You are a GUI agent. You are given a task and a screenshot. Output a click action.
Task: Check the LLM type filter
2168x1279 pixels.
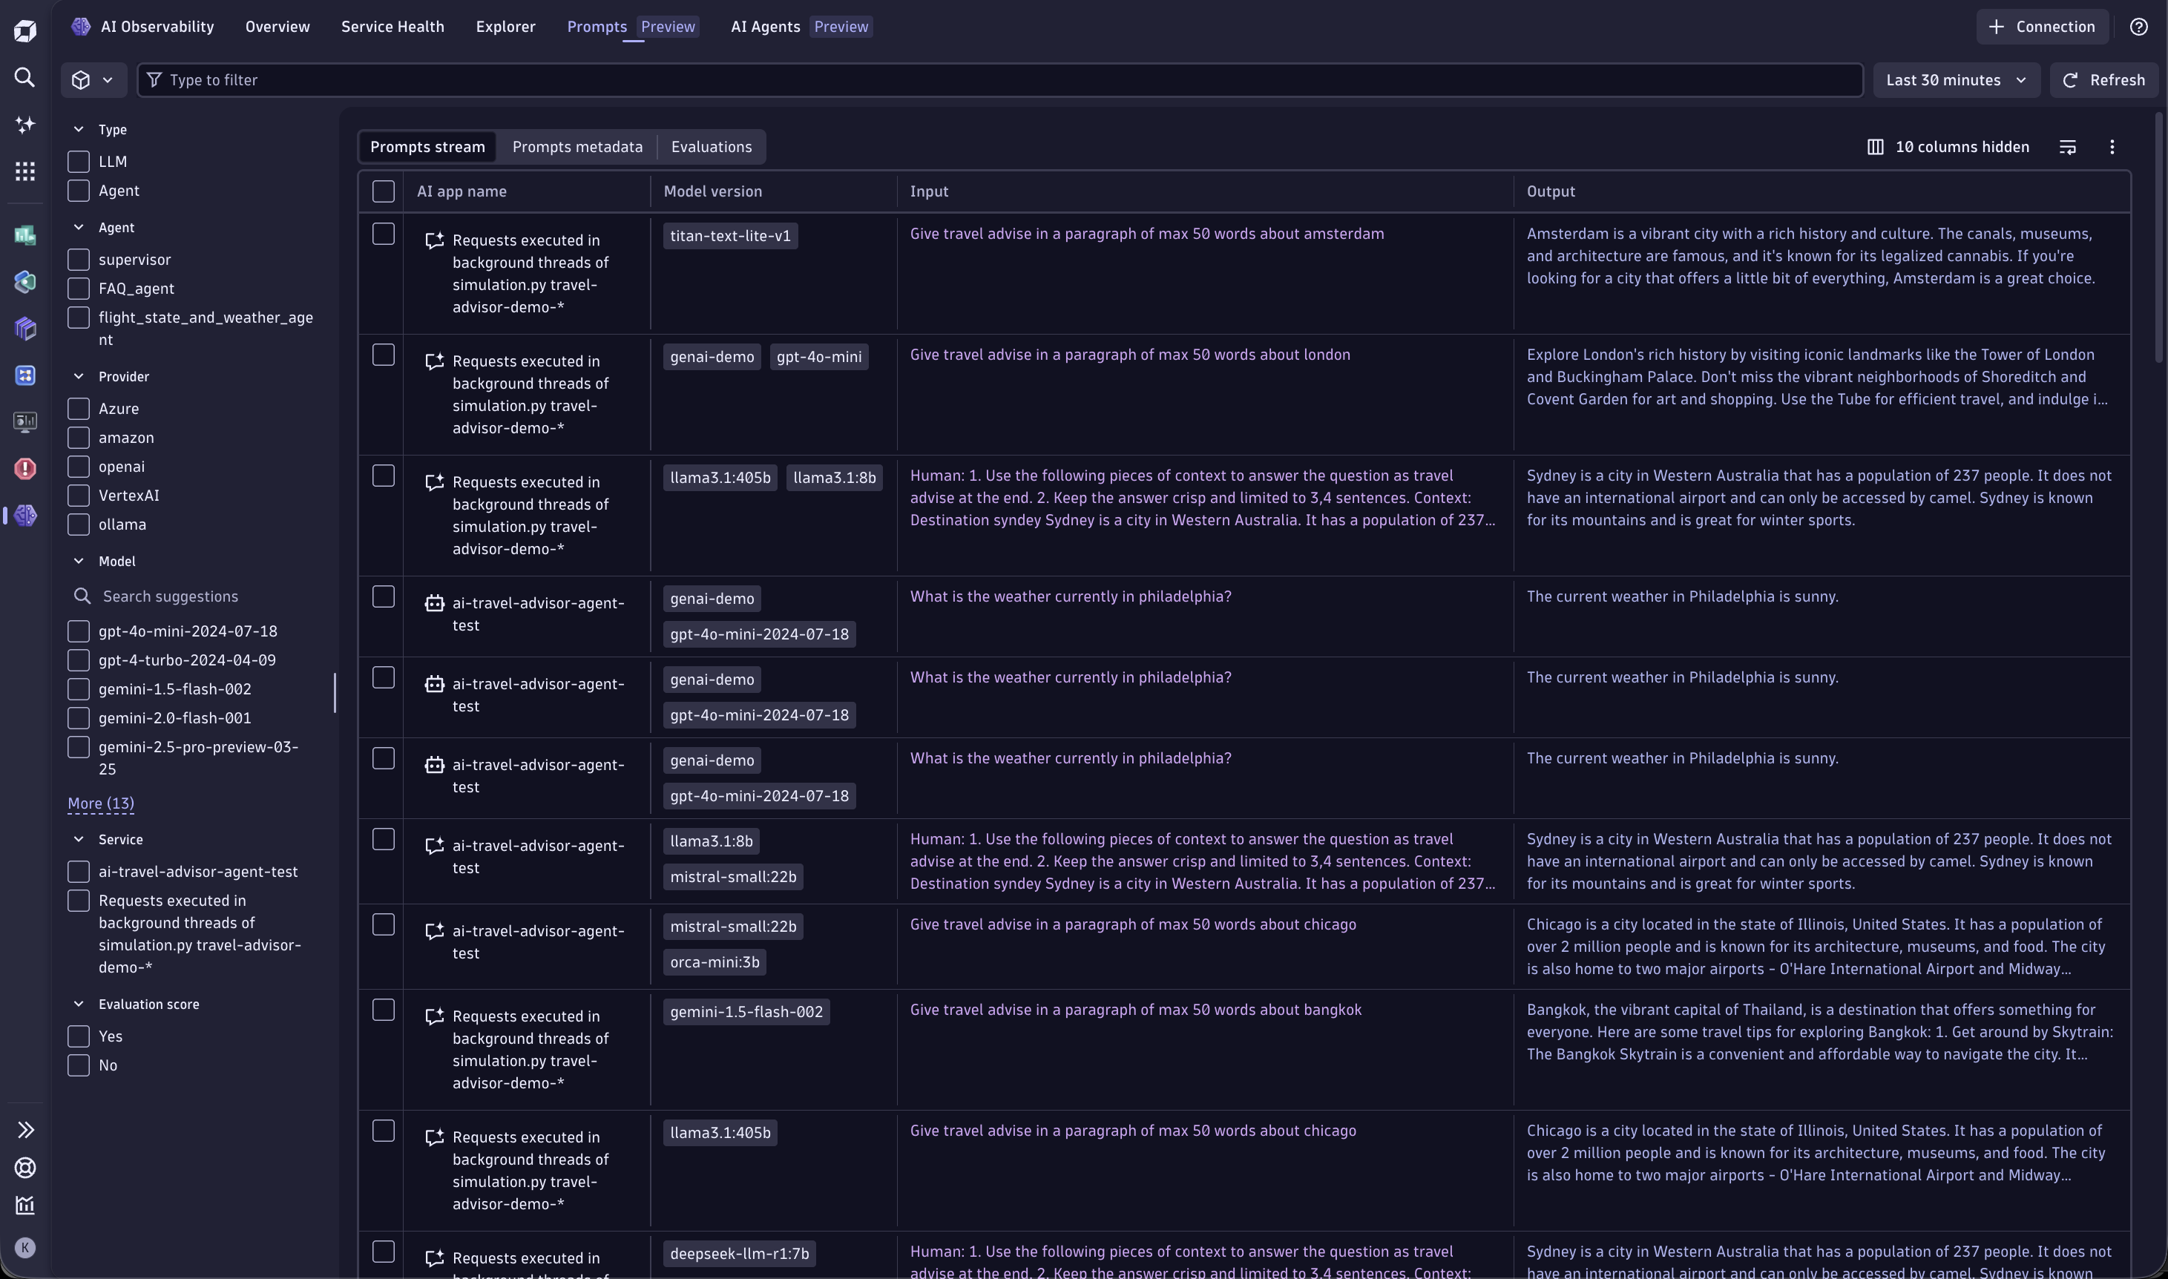(79, 162)
